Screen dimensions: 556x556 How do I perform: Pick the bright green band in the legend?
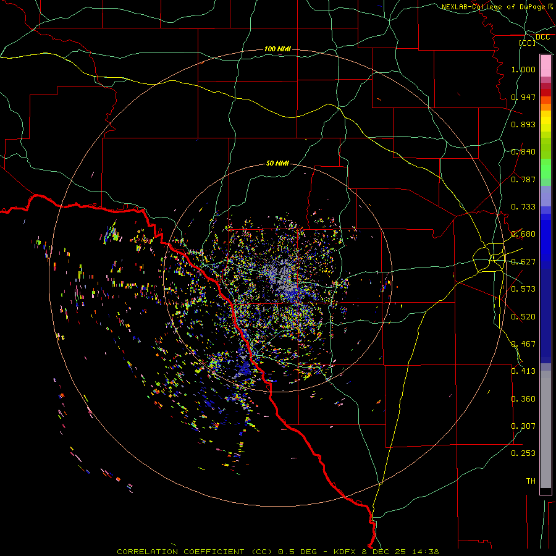(x=545, y=169)
